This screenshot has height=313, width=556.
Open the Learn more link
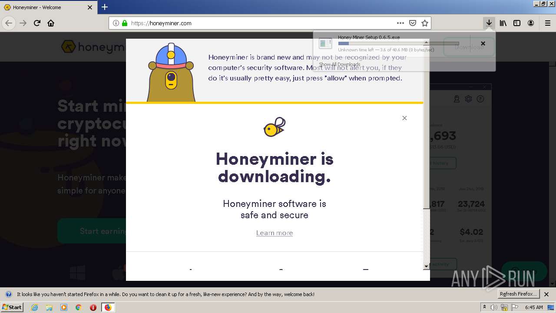tap(275, 233)
